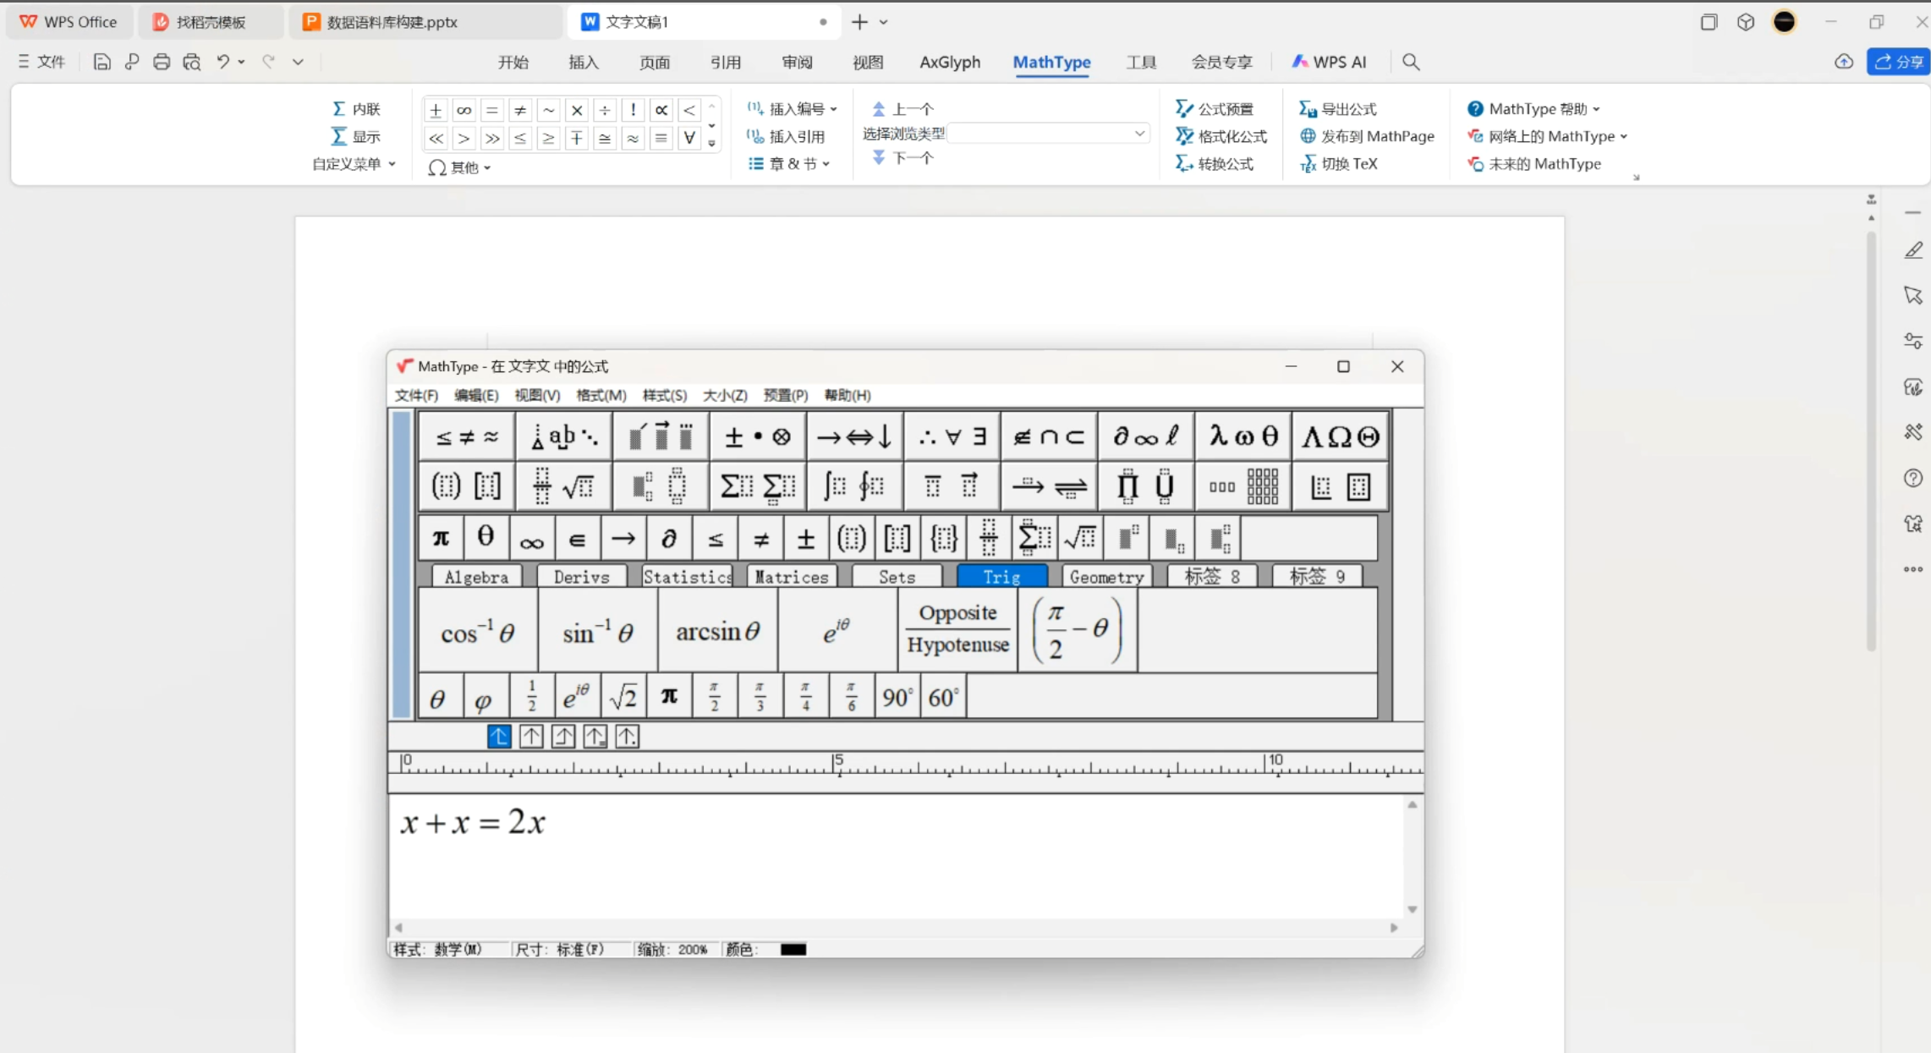The width and height of the screenshot is (1931, 1053).
Task: Click 插入引用 button
Action: (786, 136)
